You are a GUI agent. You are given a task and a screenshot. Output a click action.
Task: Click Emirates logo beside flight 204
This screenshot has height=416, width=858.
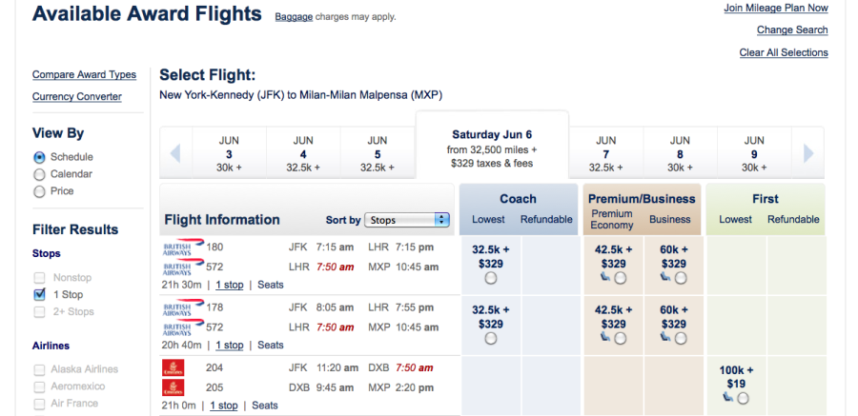click(174, 369)
